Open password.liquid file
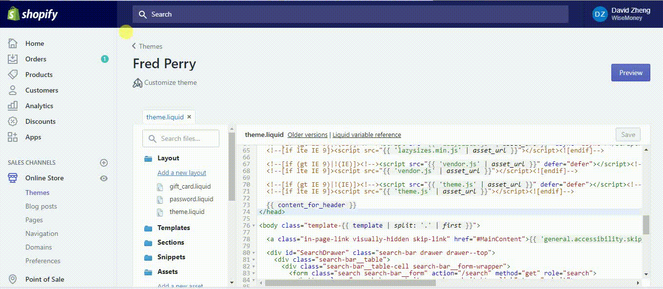Screen dimensions: 663x289 point(192,199)
